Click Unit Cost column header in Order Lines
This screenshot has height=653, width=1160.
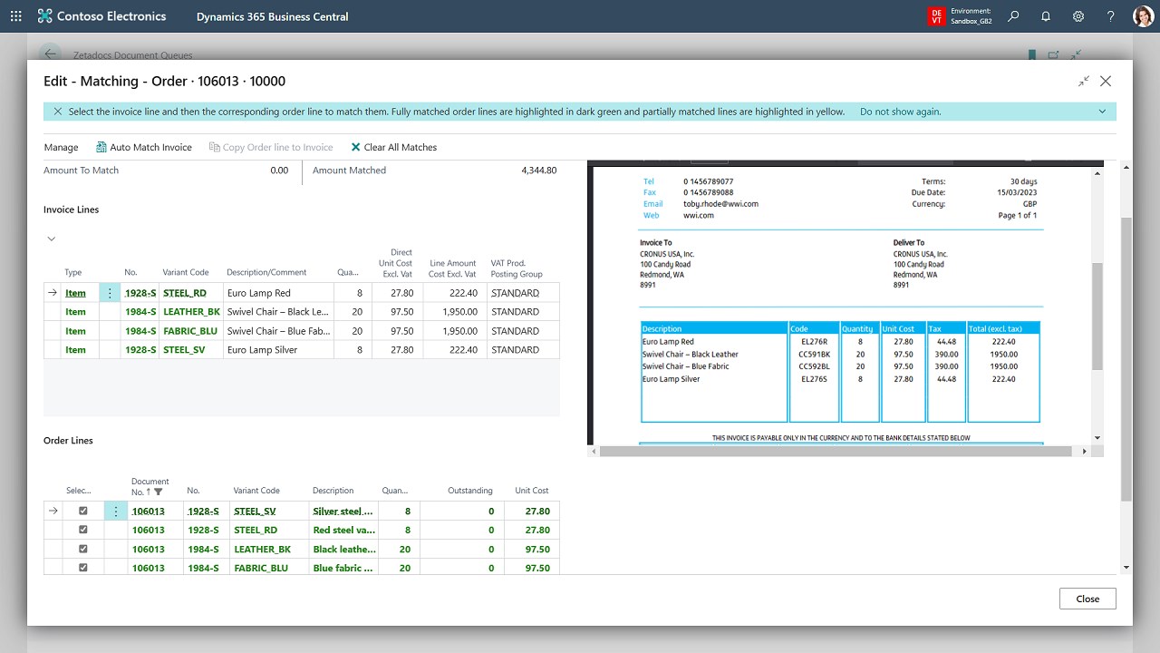coord(532,491)
